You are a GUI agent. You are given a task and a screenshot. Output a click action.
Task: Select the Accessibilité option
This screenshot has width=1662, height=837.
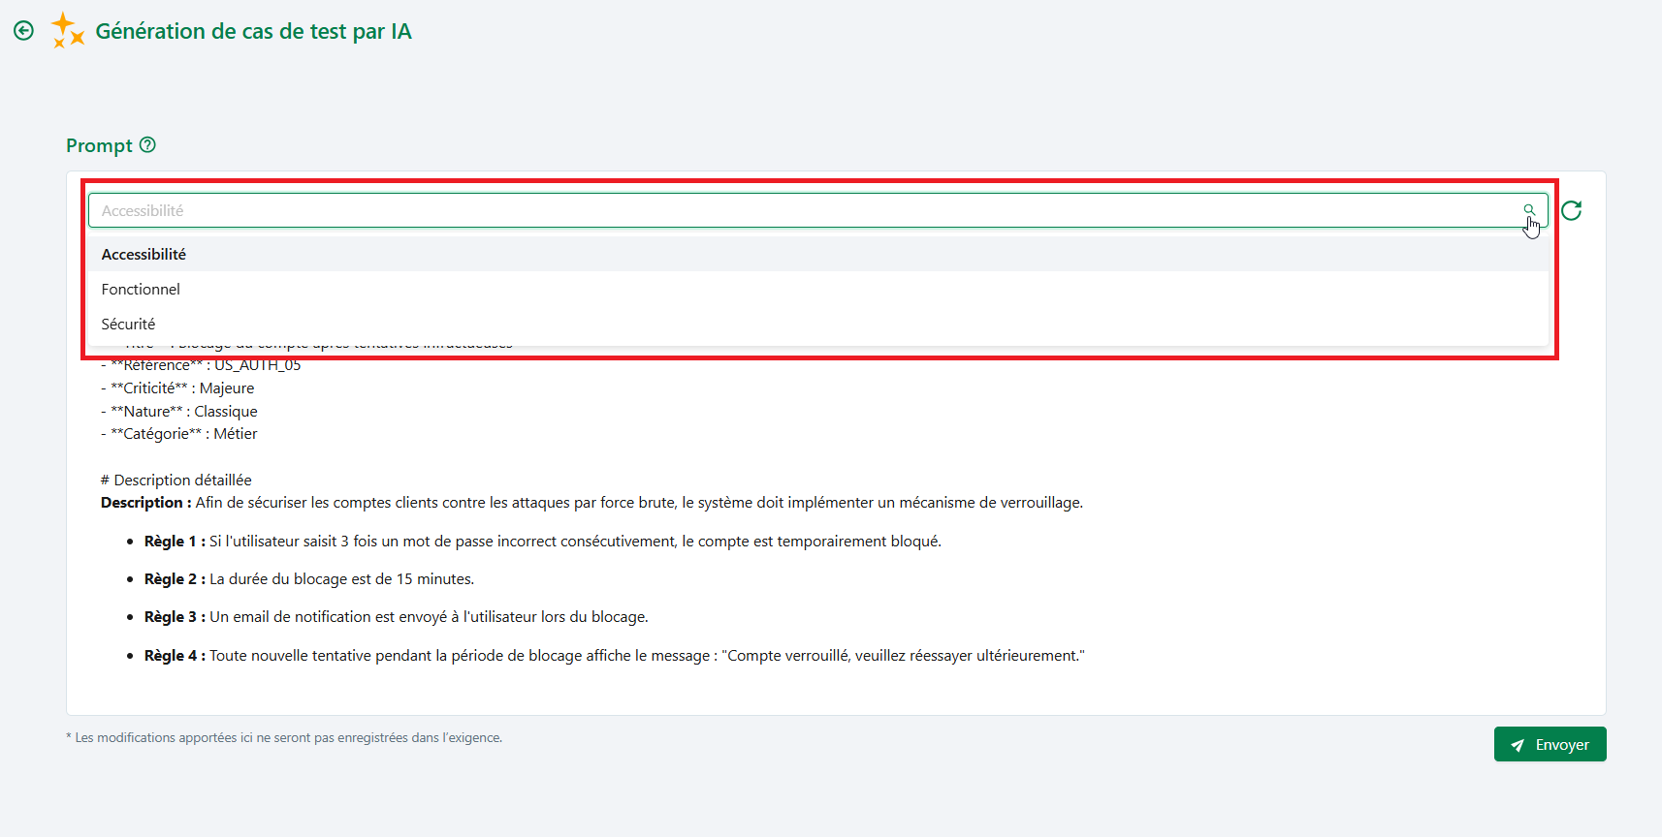pos(144,255)
